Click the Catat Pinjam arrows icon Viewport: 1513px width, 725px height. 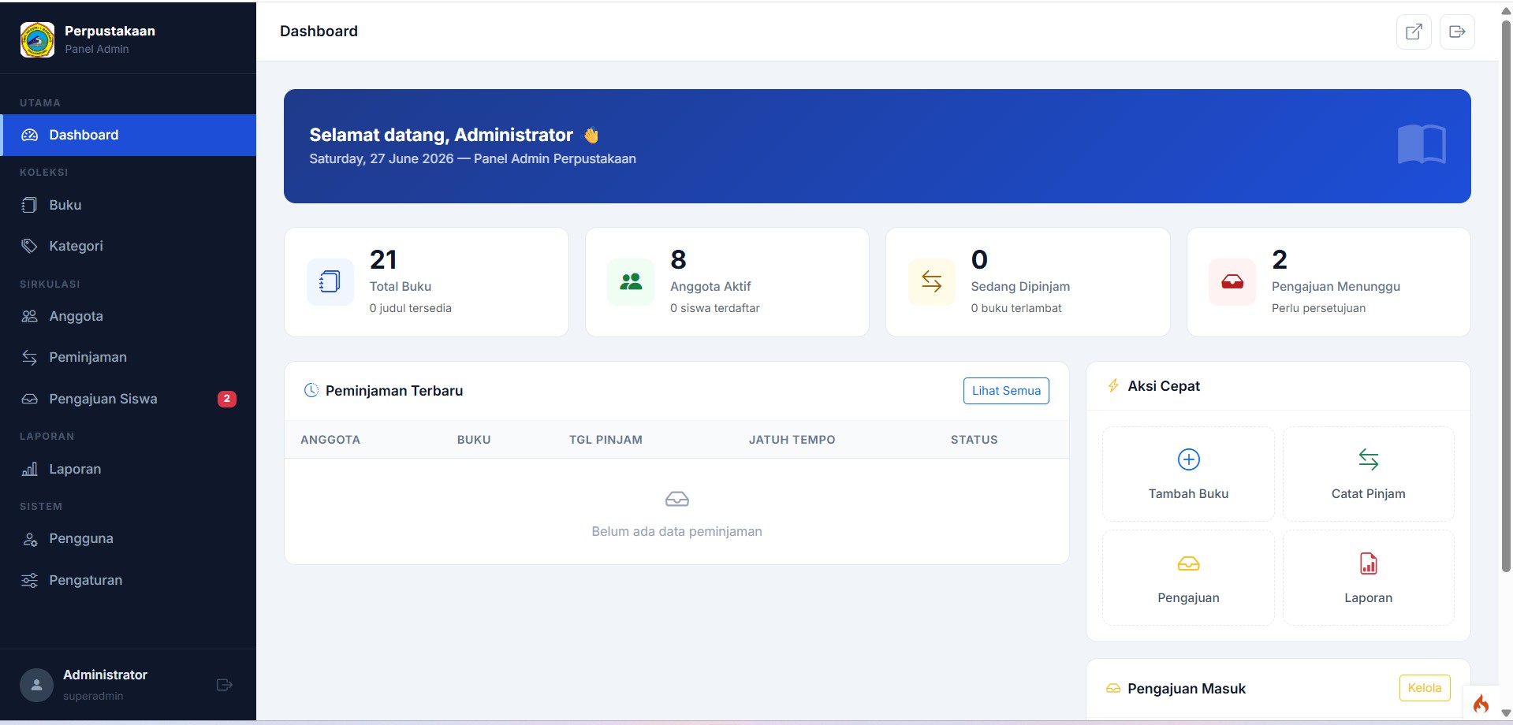(1368, 459)
